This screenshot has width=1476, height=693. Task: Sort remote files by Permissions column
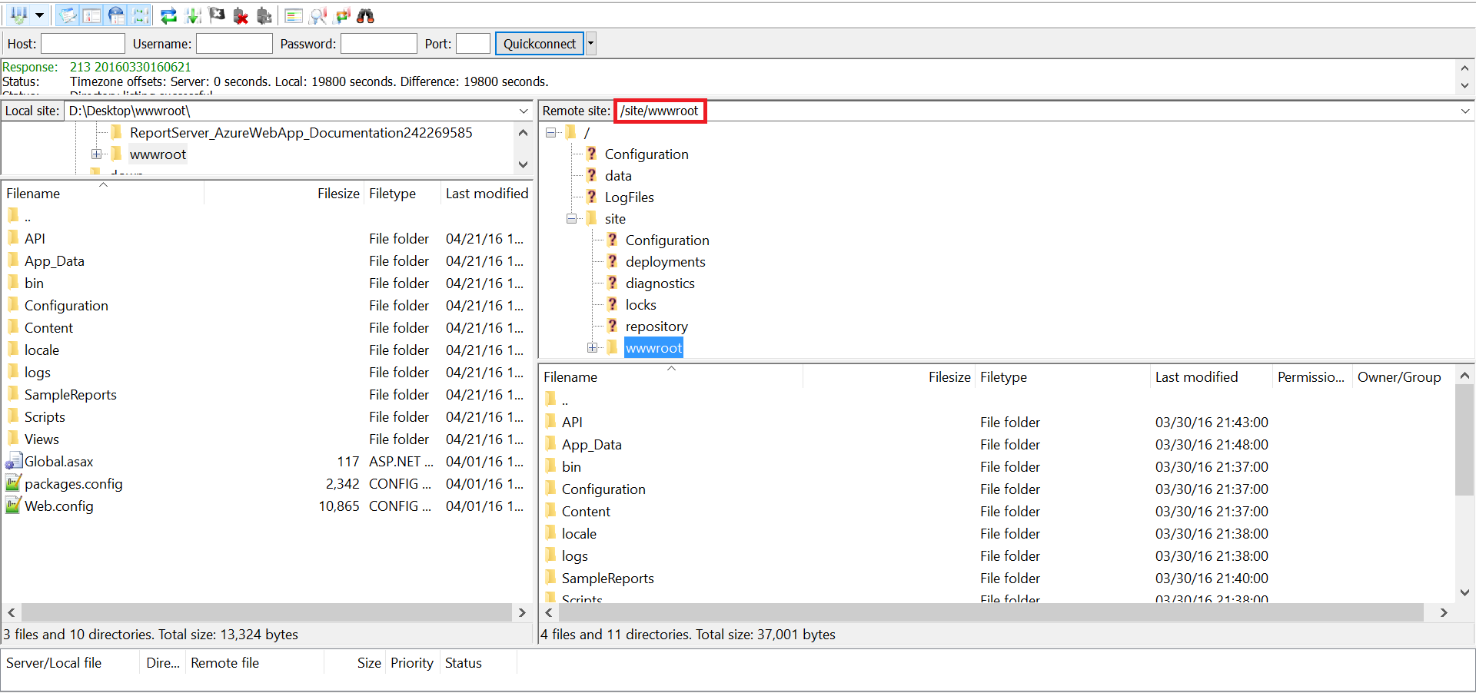[1311, 377]
